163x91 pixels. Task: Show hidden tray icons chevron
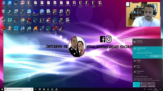(x=147, y=89)
